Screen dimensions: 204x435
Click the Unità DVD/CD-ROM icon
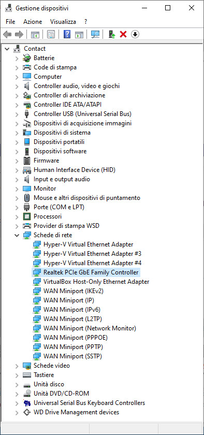click(x=27, y=394)
